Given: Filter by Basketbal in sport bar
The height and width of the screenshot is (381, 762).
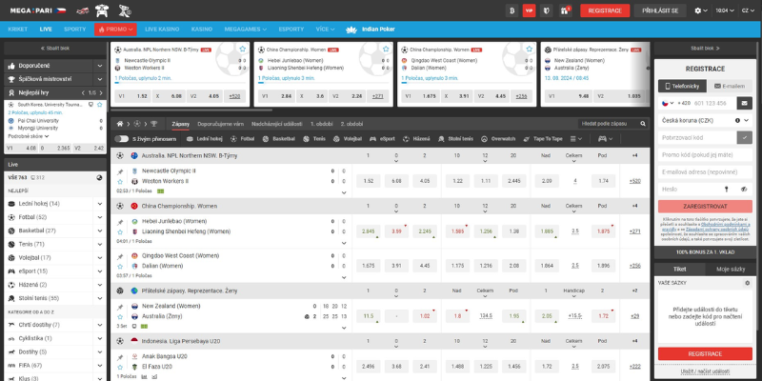Looking at the screenshot, I should click(x=278, y=139).
